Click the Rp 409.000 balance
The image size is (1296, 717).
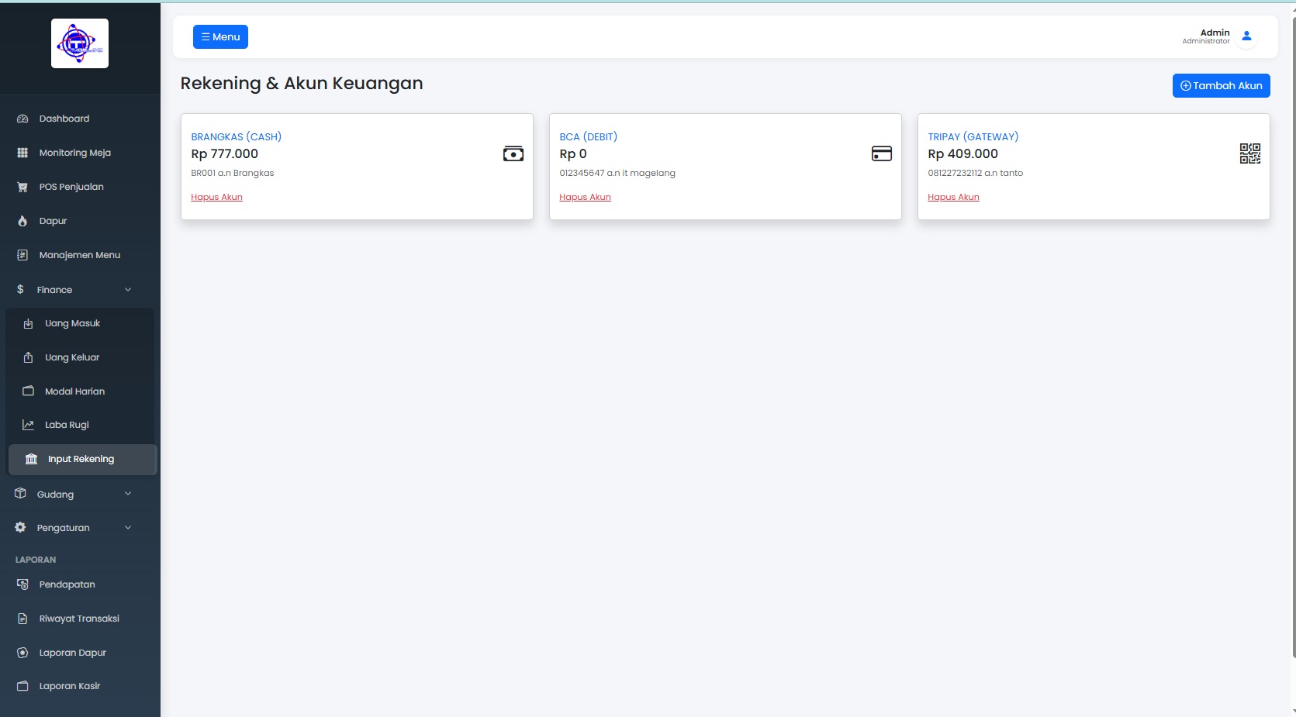(962, 153)
